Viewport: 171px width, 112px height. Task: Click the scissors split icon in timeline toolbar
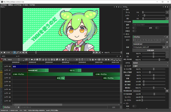coord(77,59)
